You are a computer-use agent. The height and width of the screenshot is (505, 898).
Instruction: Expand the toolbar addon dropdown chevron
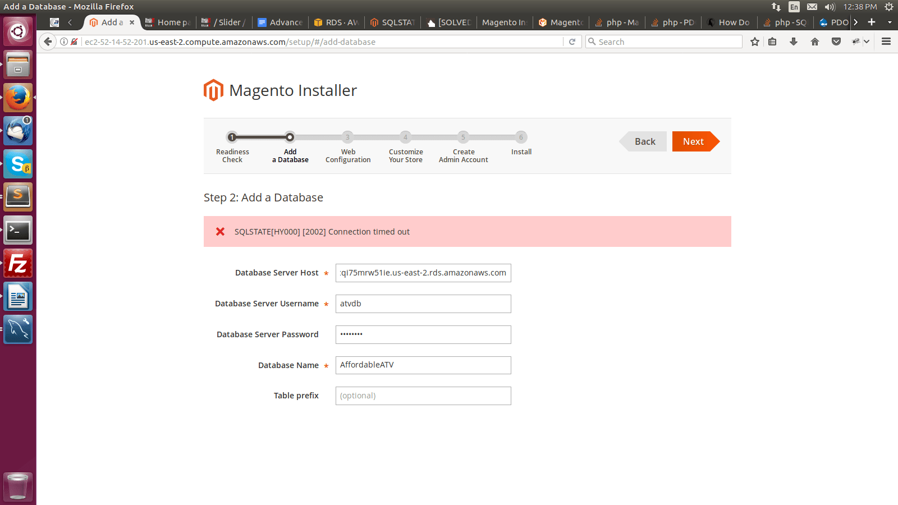coord(867,42)
